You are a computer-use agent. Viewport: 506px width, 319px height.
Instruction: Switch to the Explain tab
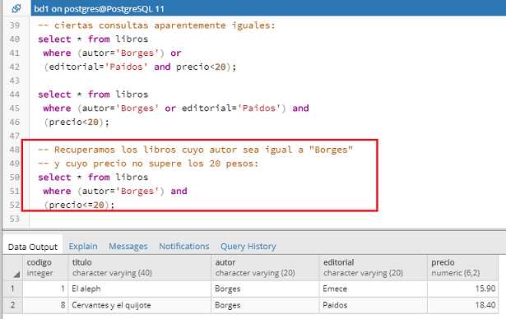click(x=83, y=247)
